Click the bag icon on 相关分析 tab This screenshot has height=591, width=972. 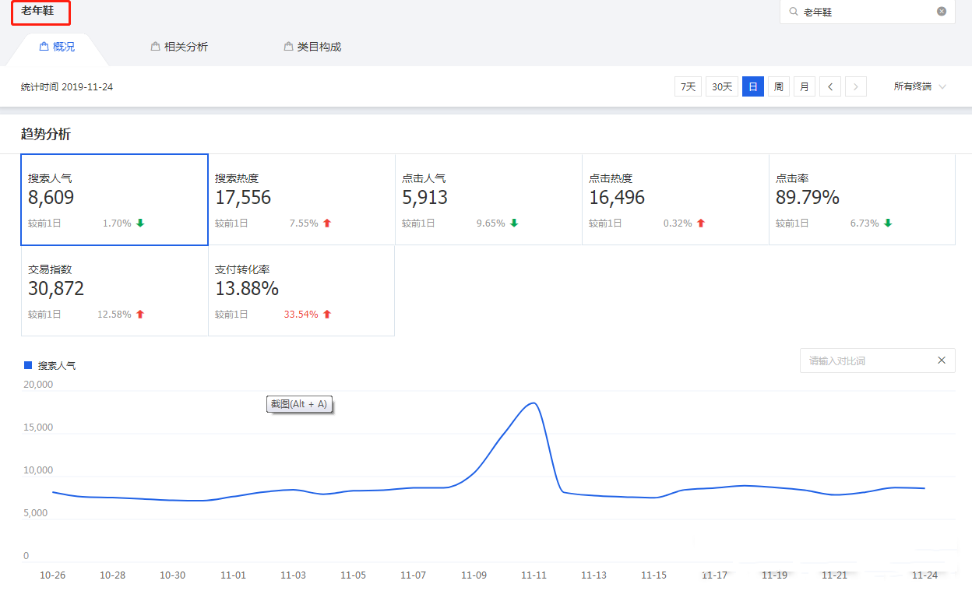(x=156, y=47)
